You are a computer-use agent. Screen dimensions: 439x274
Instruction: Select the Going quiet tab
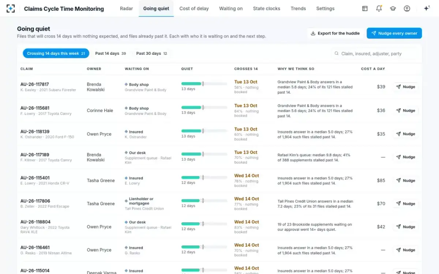click(x=156, y=8)
